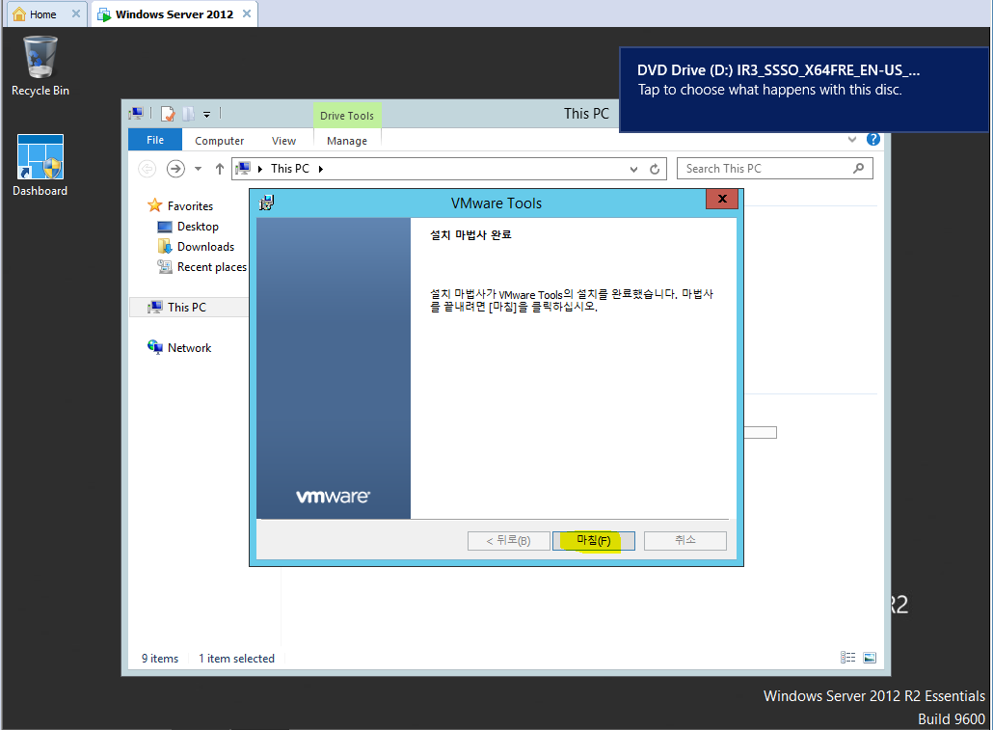Screen dimensions: 993x730
Task: Expand the recent locations dropdown
Action: pyautogui.click(x=199, y=169)
